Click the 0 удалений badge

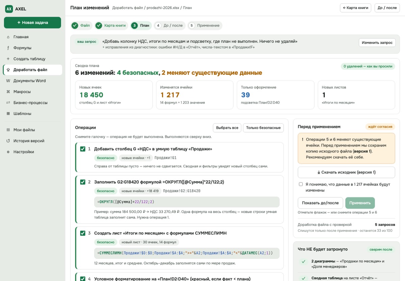(x=368, y=66)
